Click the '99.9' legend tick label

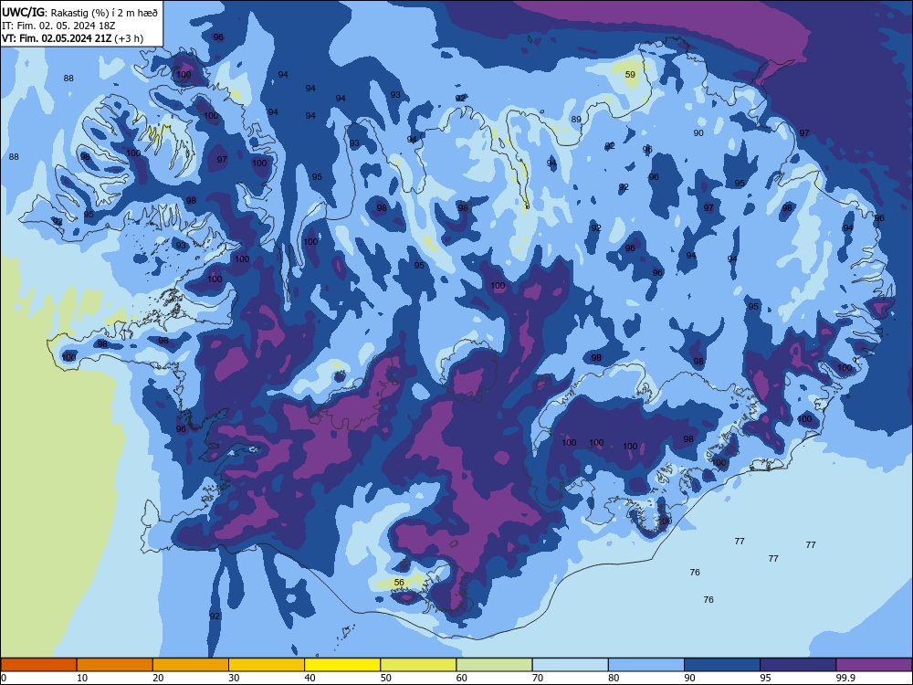point(845,678)
